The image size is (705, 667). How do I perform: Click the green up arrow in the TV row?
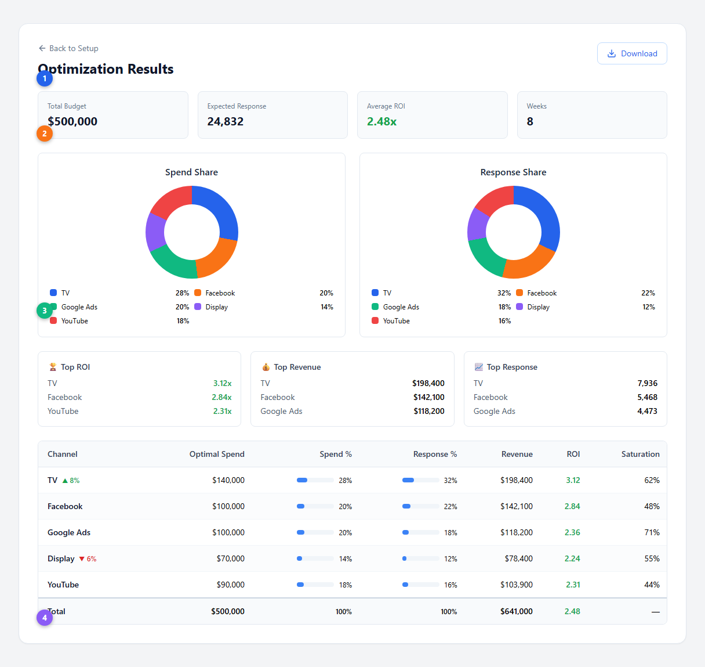click(65, 481)
